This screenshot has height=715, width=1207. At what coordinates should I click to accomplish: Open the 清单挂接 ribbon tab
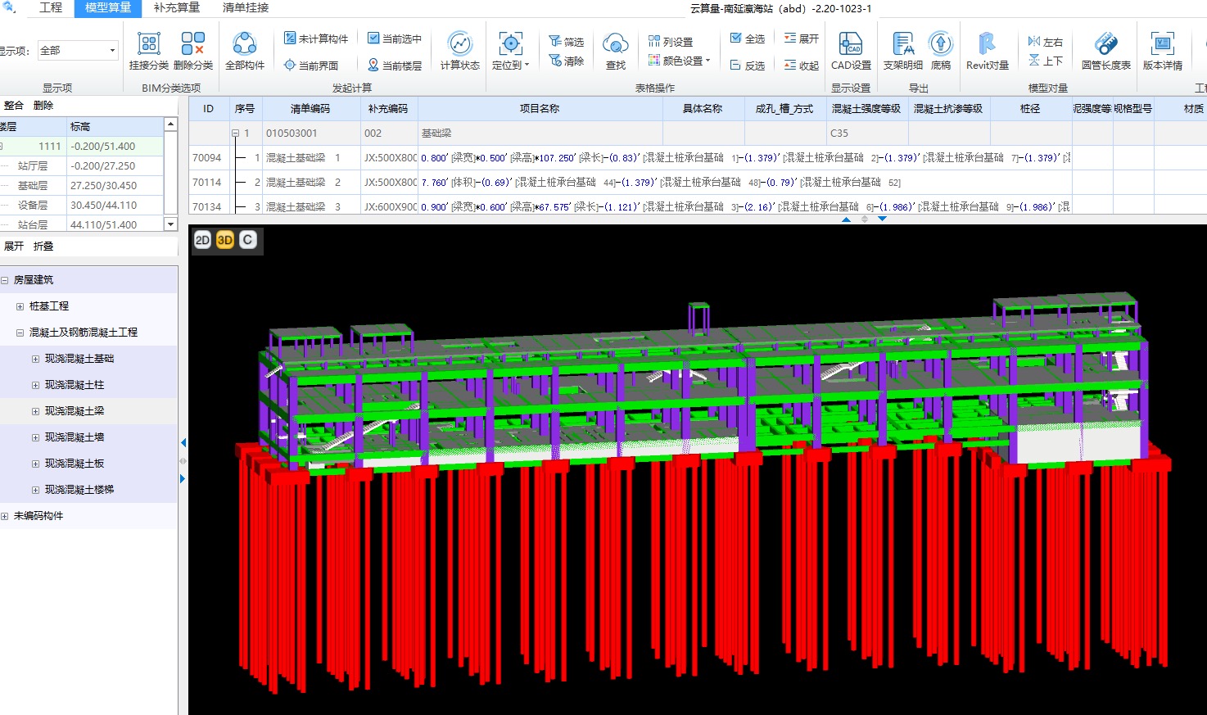pos(246,8)
